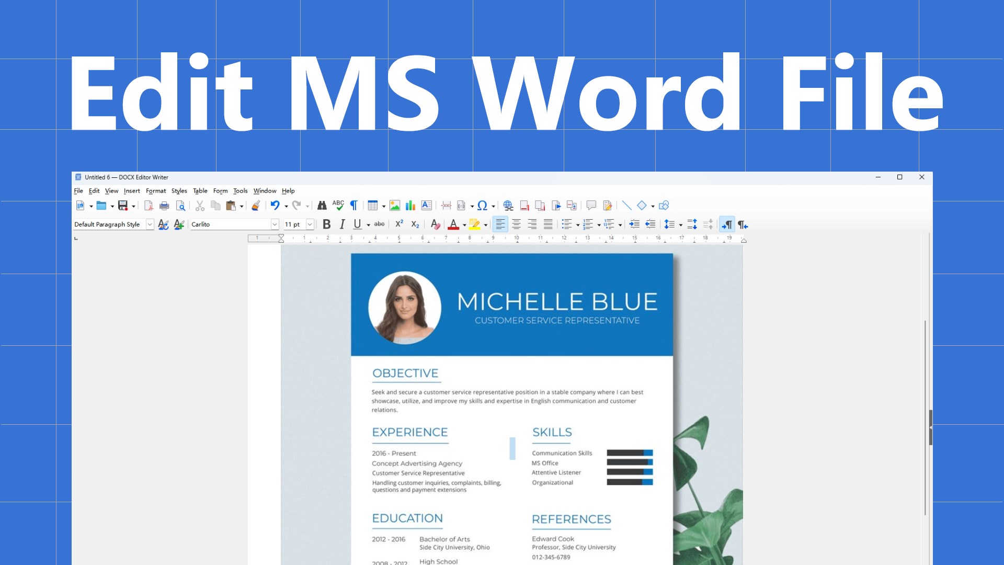Click the Clone Formatting paintbrush icon
The height and width of the screenshot is (565, 1004).
(256, 206)
